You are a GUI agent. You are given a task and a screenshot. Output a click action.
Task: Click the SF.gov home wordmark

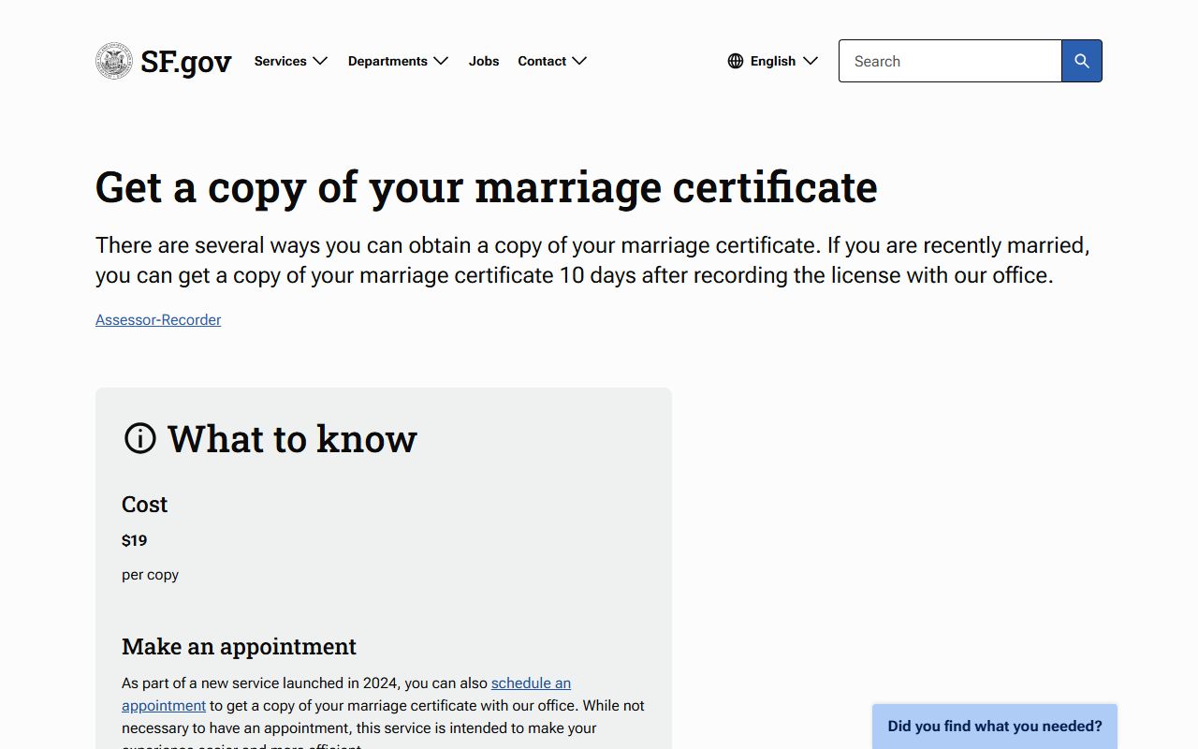pos(186,62)
